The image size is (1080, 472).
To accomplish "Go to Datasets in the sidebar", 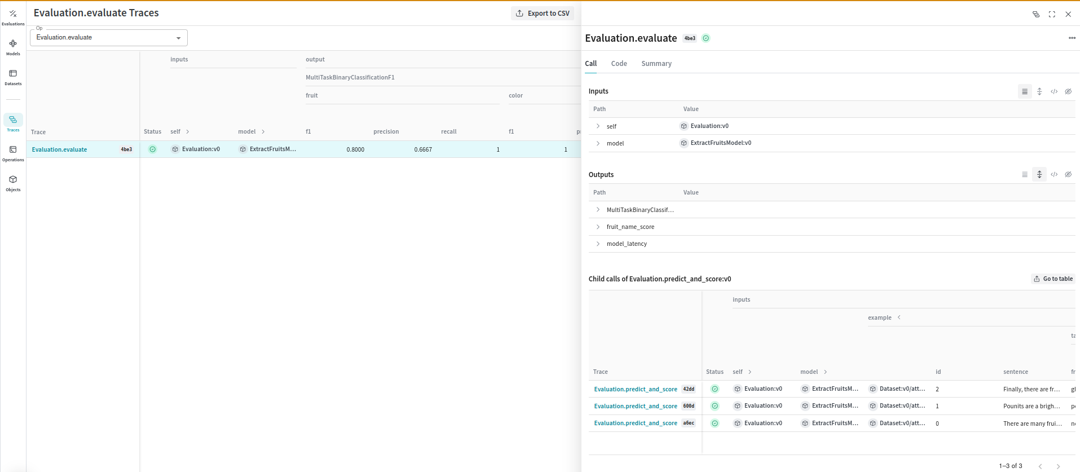I will tap(13, 77).
